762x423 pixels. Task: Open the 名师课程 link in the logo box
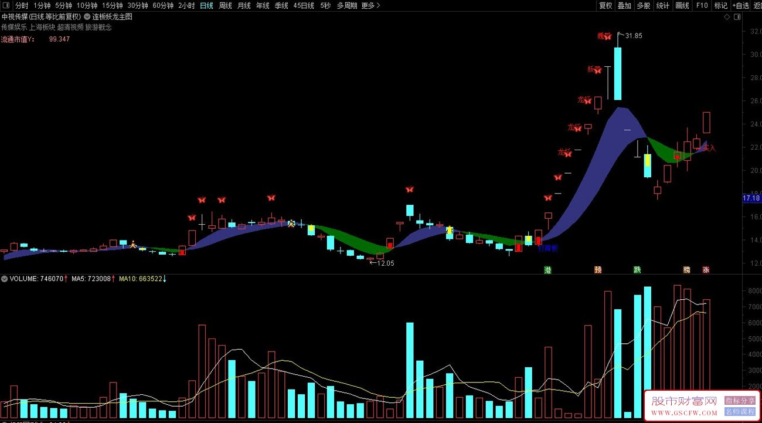click(x=740, y=412)
